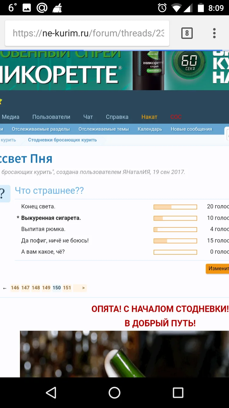Click the Да пофиг, ничё не боюсь result bar
This screenshot has width=229, height=408.
(175, 241)
